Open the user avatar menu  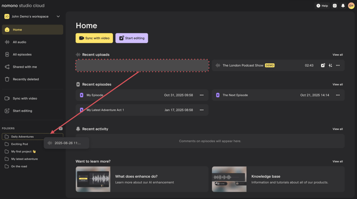pyautogui.click(x=351, y=6)
